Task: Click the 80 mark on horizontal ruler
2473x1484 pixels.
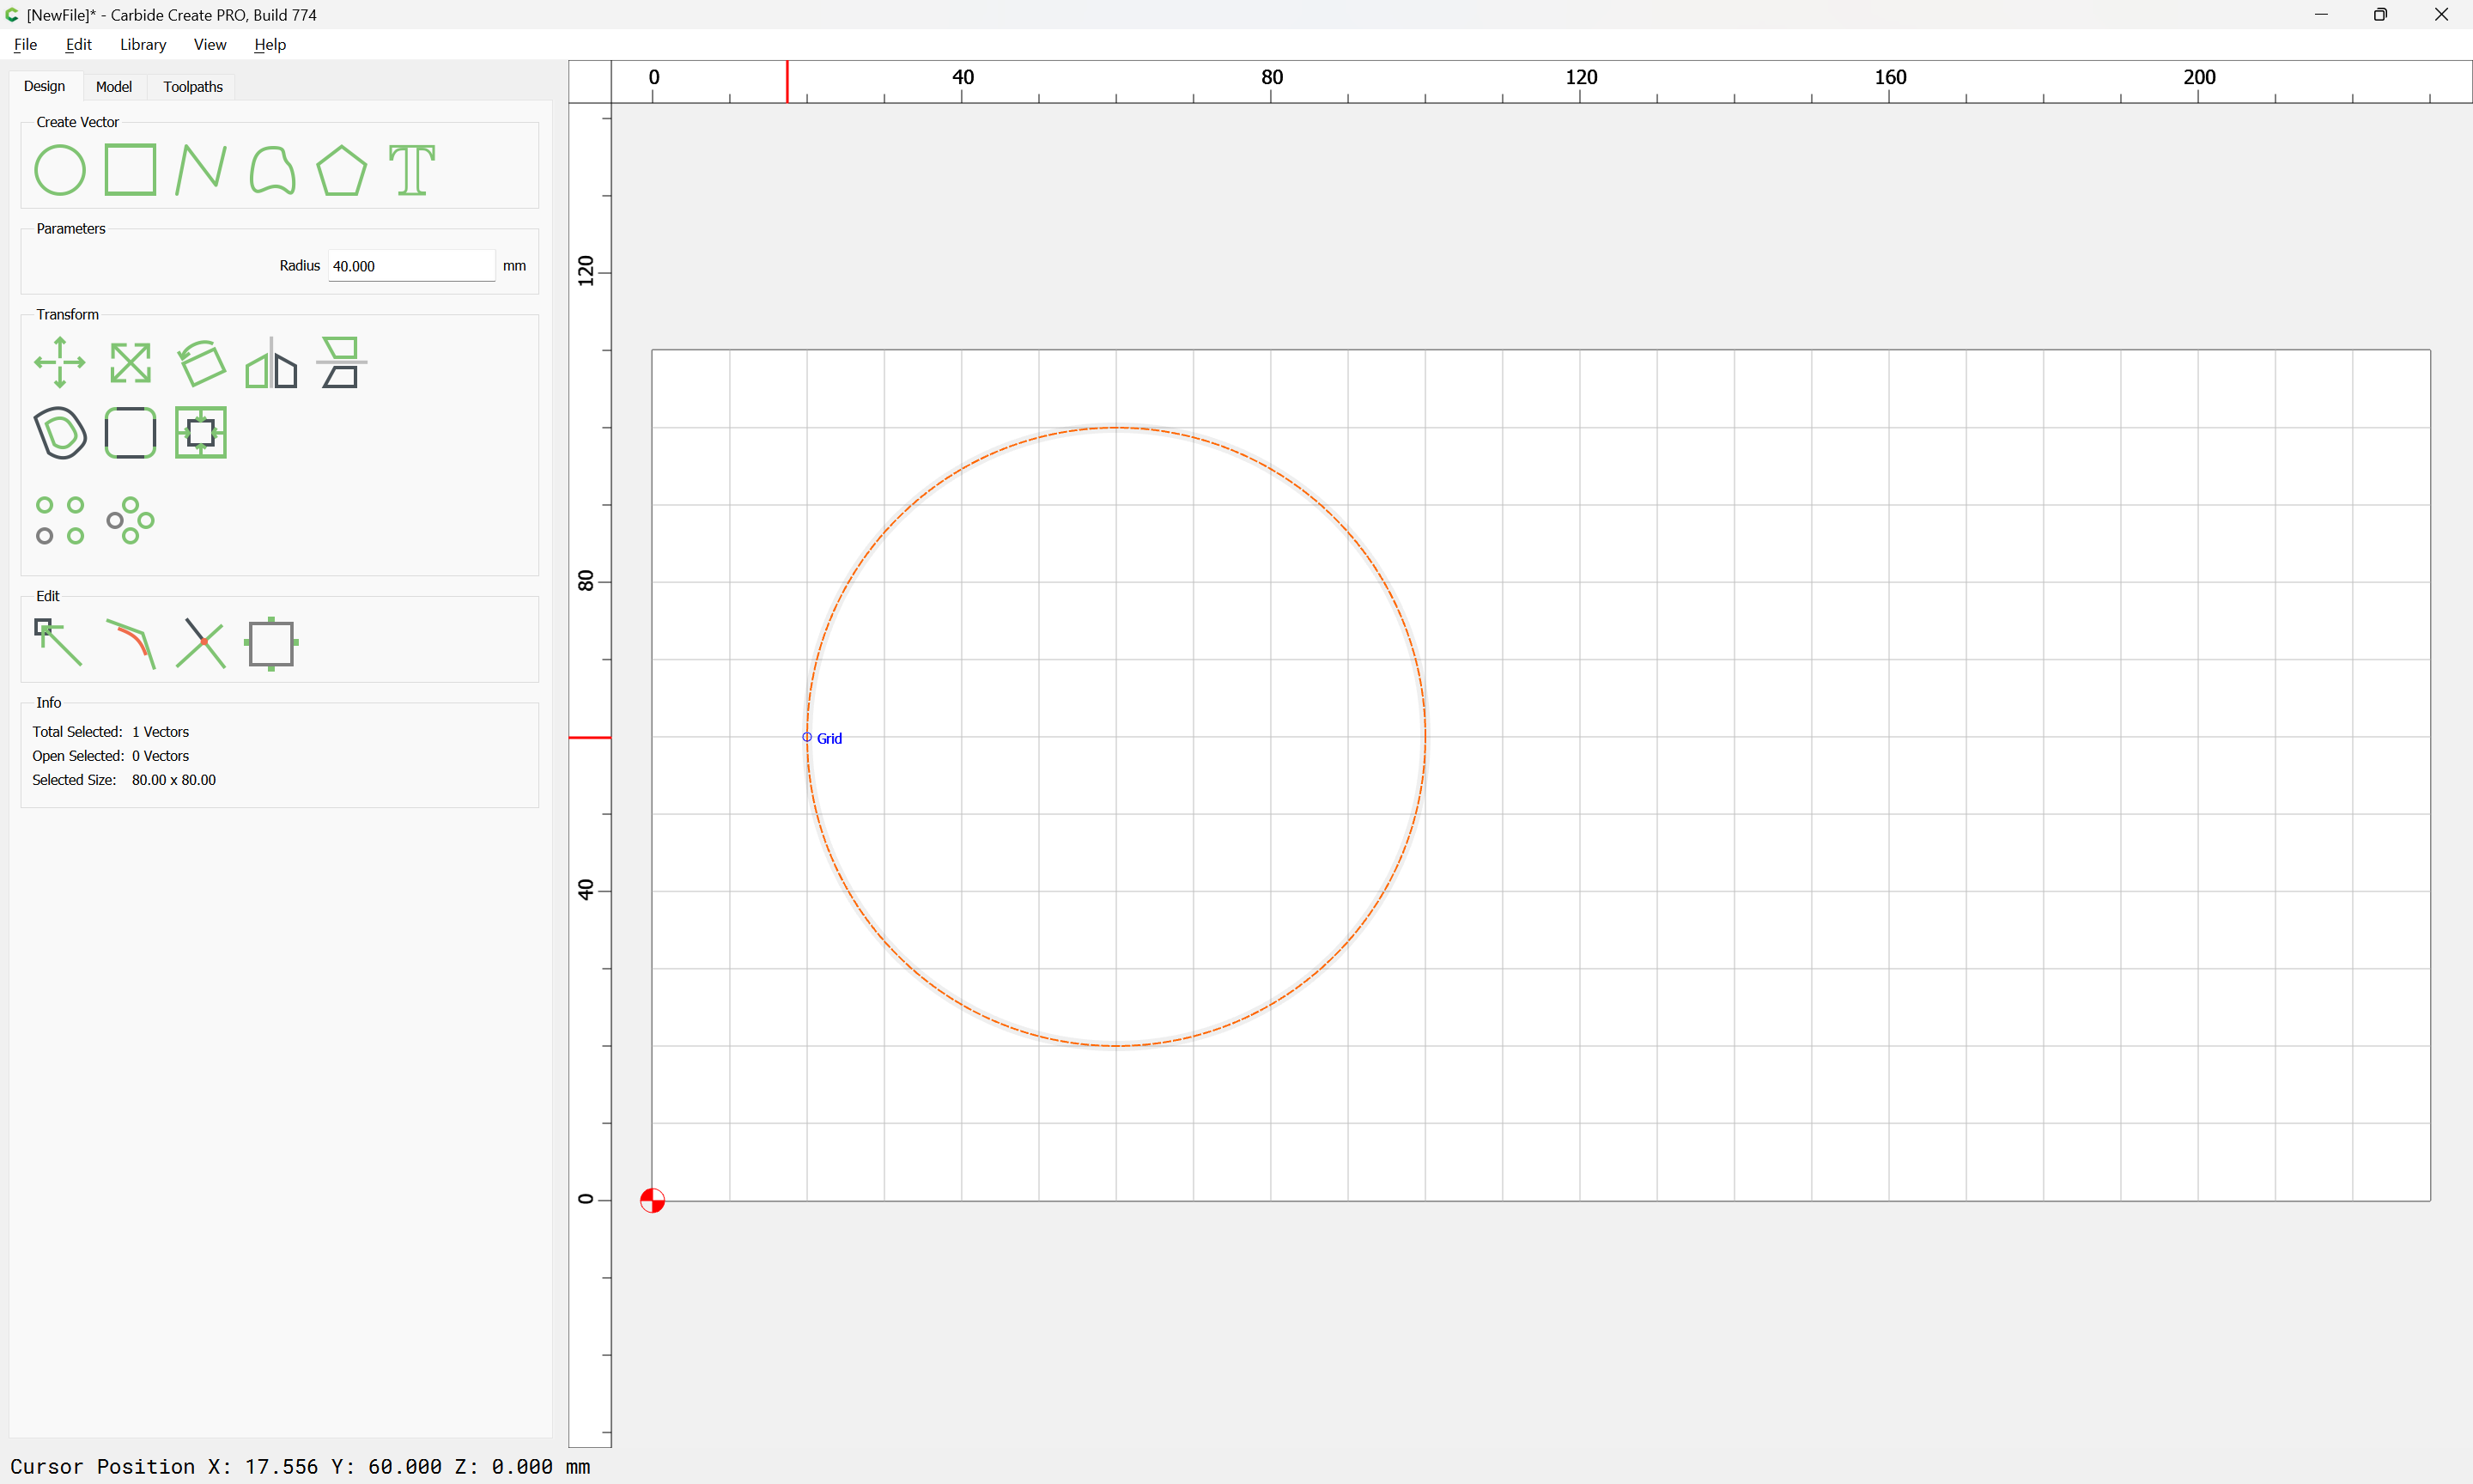Action: [1272, 77]
